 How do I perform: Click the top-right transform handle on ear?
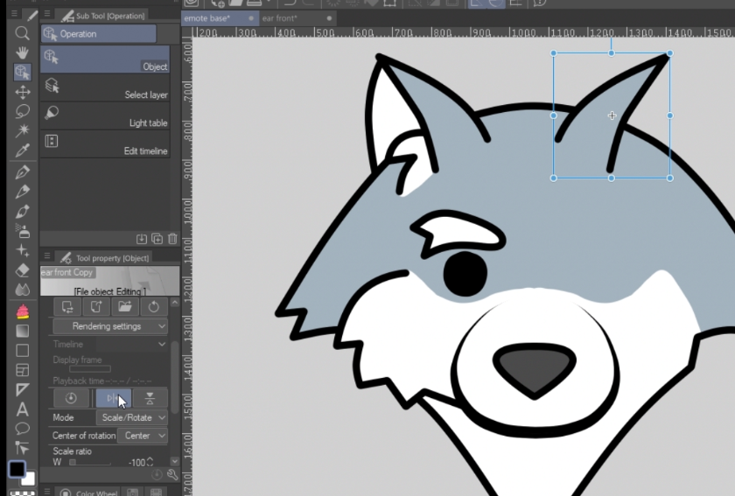pos(669,53)
